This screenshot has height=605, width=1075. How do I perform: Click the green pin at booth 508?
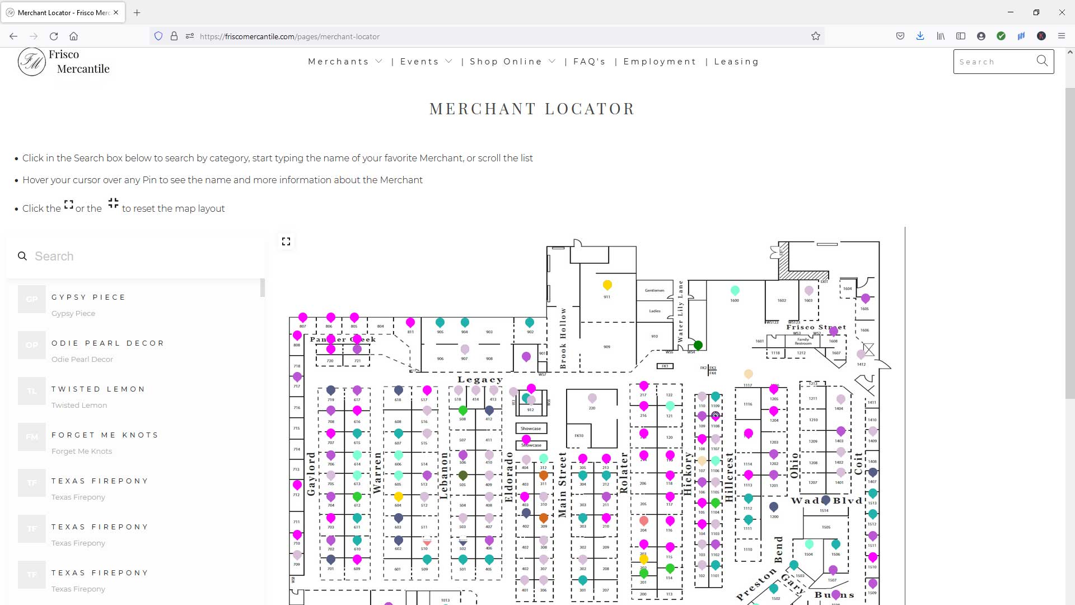click(x=463, y=411)
